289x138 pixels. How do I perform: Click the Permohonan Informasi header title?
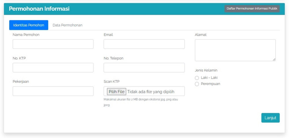coord(39,9)
